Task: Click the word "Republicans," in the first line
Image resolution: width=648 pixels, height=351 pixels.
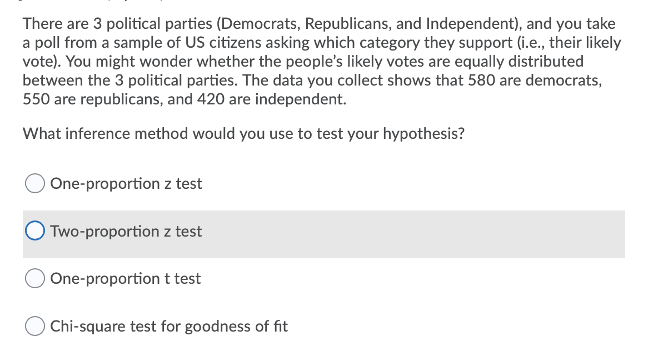Action: click(348, 24)
